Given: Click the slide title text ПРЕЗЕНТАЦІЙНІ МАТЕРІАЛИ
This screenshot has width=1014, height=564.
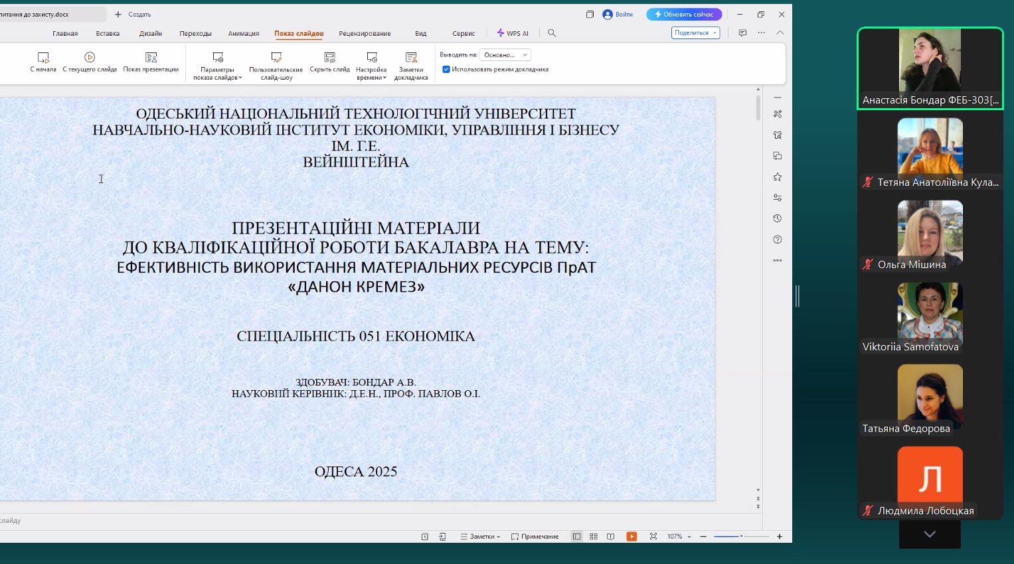Looking at the screenshot, I should pos(356,228).
